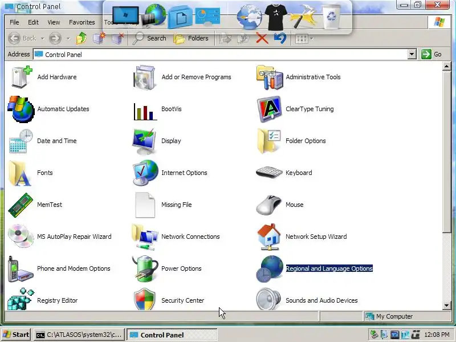Screen dimensions: 456x342
Task: Open the Back history dropdown arrow
Action: click(x=42, y=38)
